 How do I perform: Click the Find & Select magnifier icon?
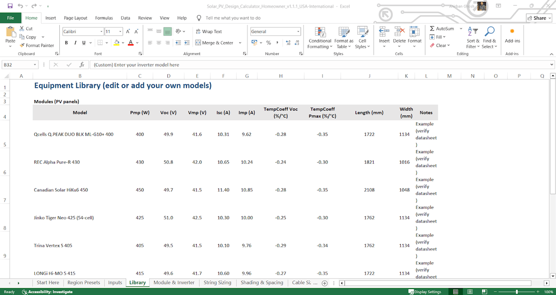click(x=489, y=31)
